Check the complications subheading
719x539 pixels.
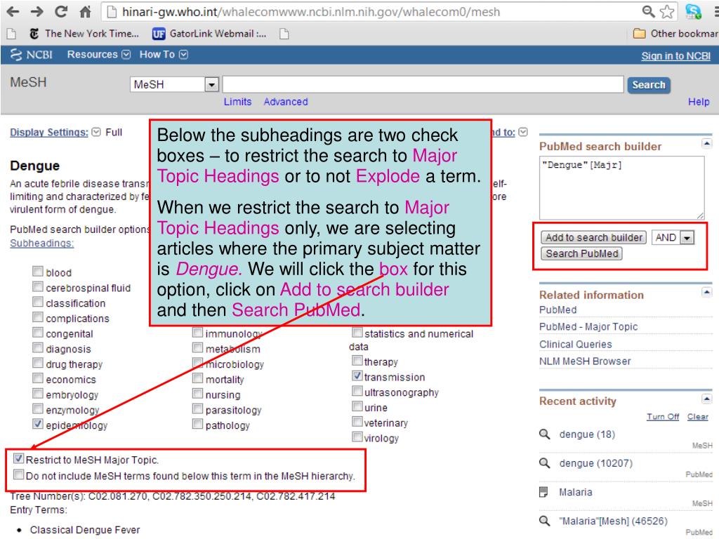[38, 317]
